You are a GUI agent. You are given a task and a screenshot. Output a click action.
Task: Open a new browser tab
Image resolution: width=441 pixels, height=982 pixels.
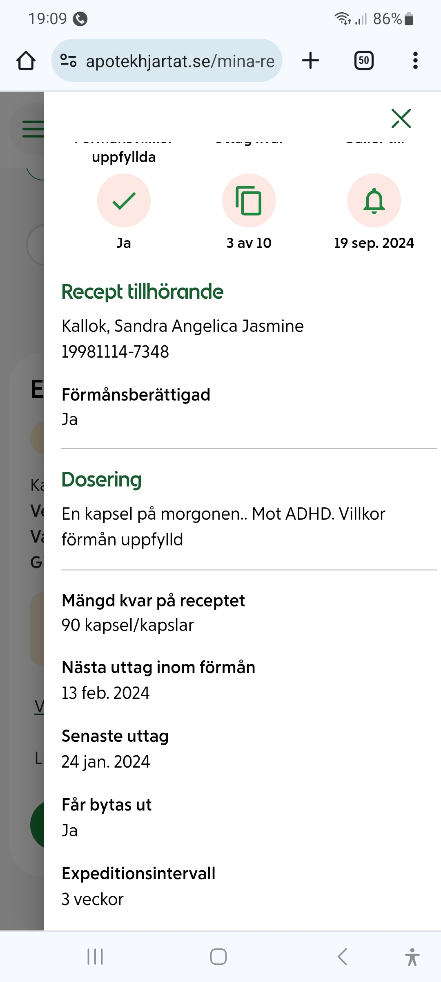[x=310, y=61]
